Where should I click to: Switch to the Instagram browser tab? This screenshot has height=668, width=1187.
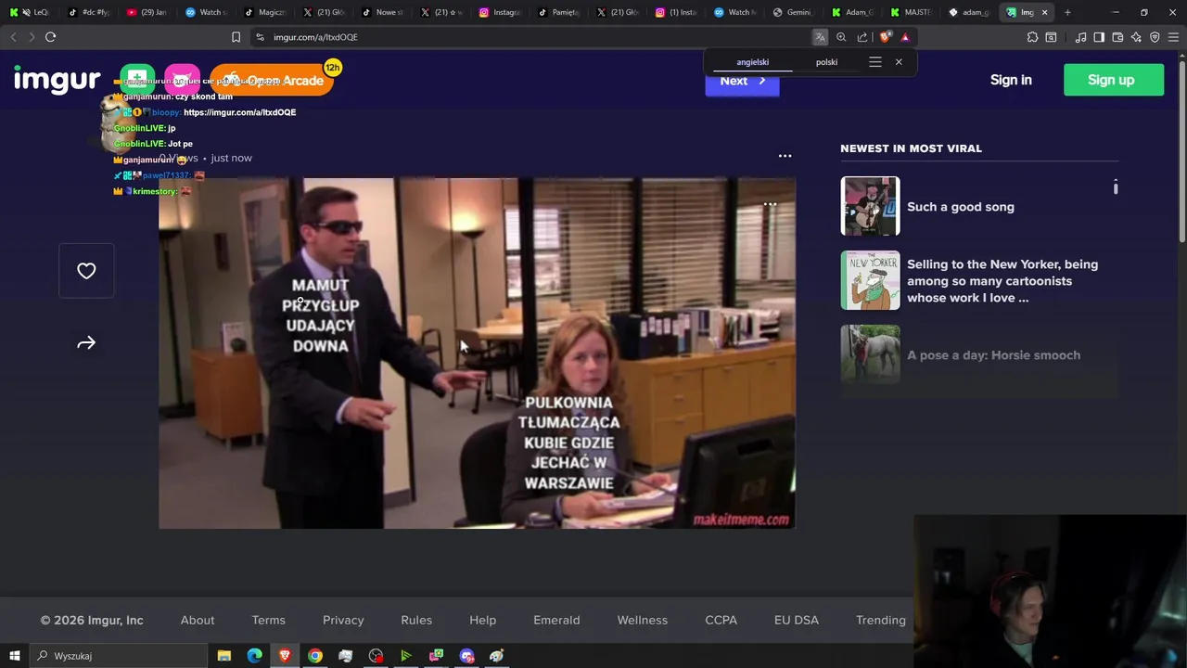tap(500, 12)
